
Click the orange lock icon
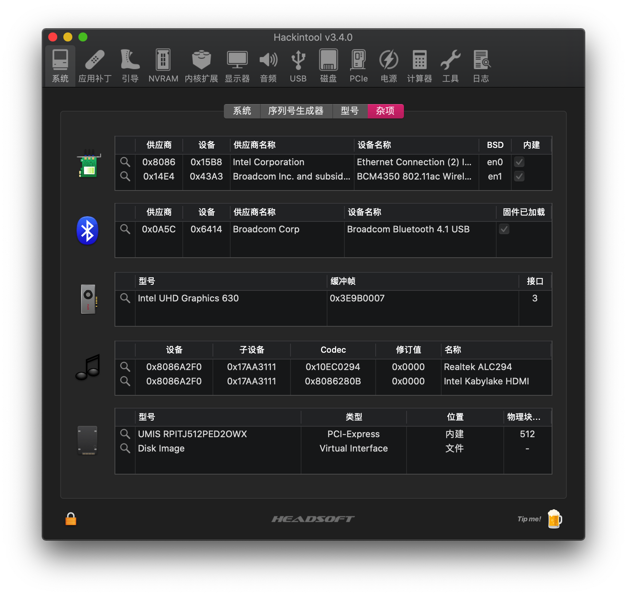tap(71, 519)
